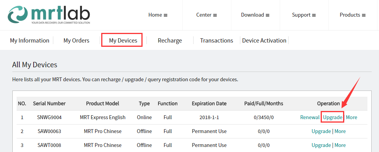
Task: Open the Center menu
Action: pos(206,15)
